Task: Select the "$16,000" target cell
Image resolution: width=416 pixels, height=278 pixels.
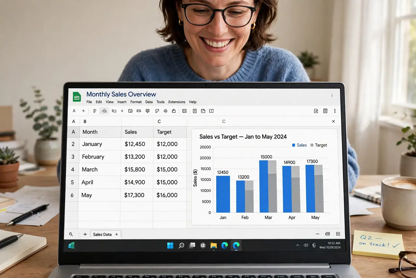Action: pyautogui.click(x=170, y=195)
